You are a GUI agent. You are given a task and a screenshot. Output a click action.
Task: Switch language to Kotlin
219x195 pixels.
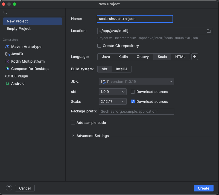123,57
